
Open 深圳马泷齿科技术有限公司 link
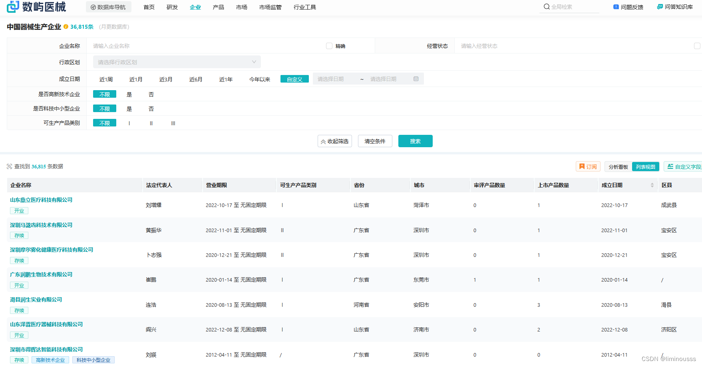41,225
